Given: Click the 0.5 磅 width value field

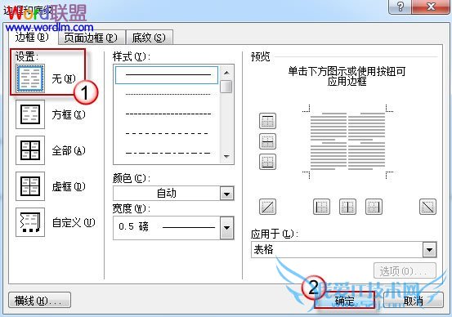Looking at the screenshot, I should [x=167, y=228].
